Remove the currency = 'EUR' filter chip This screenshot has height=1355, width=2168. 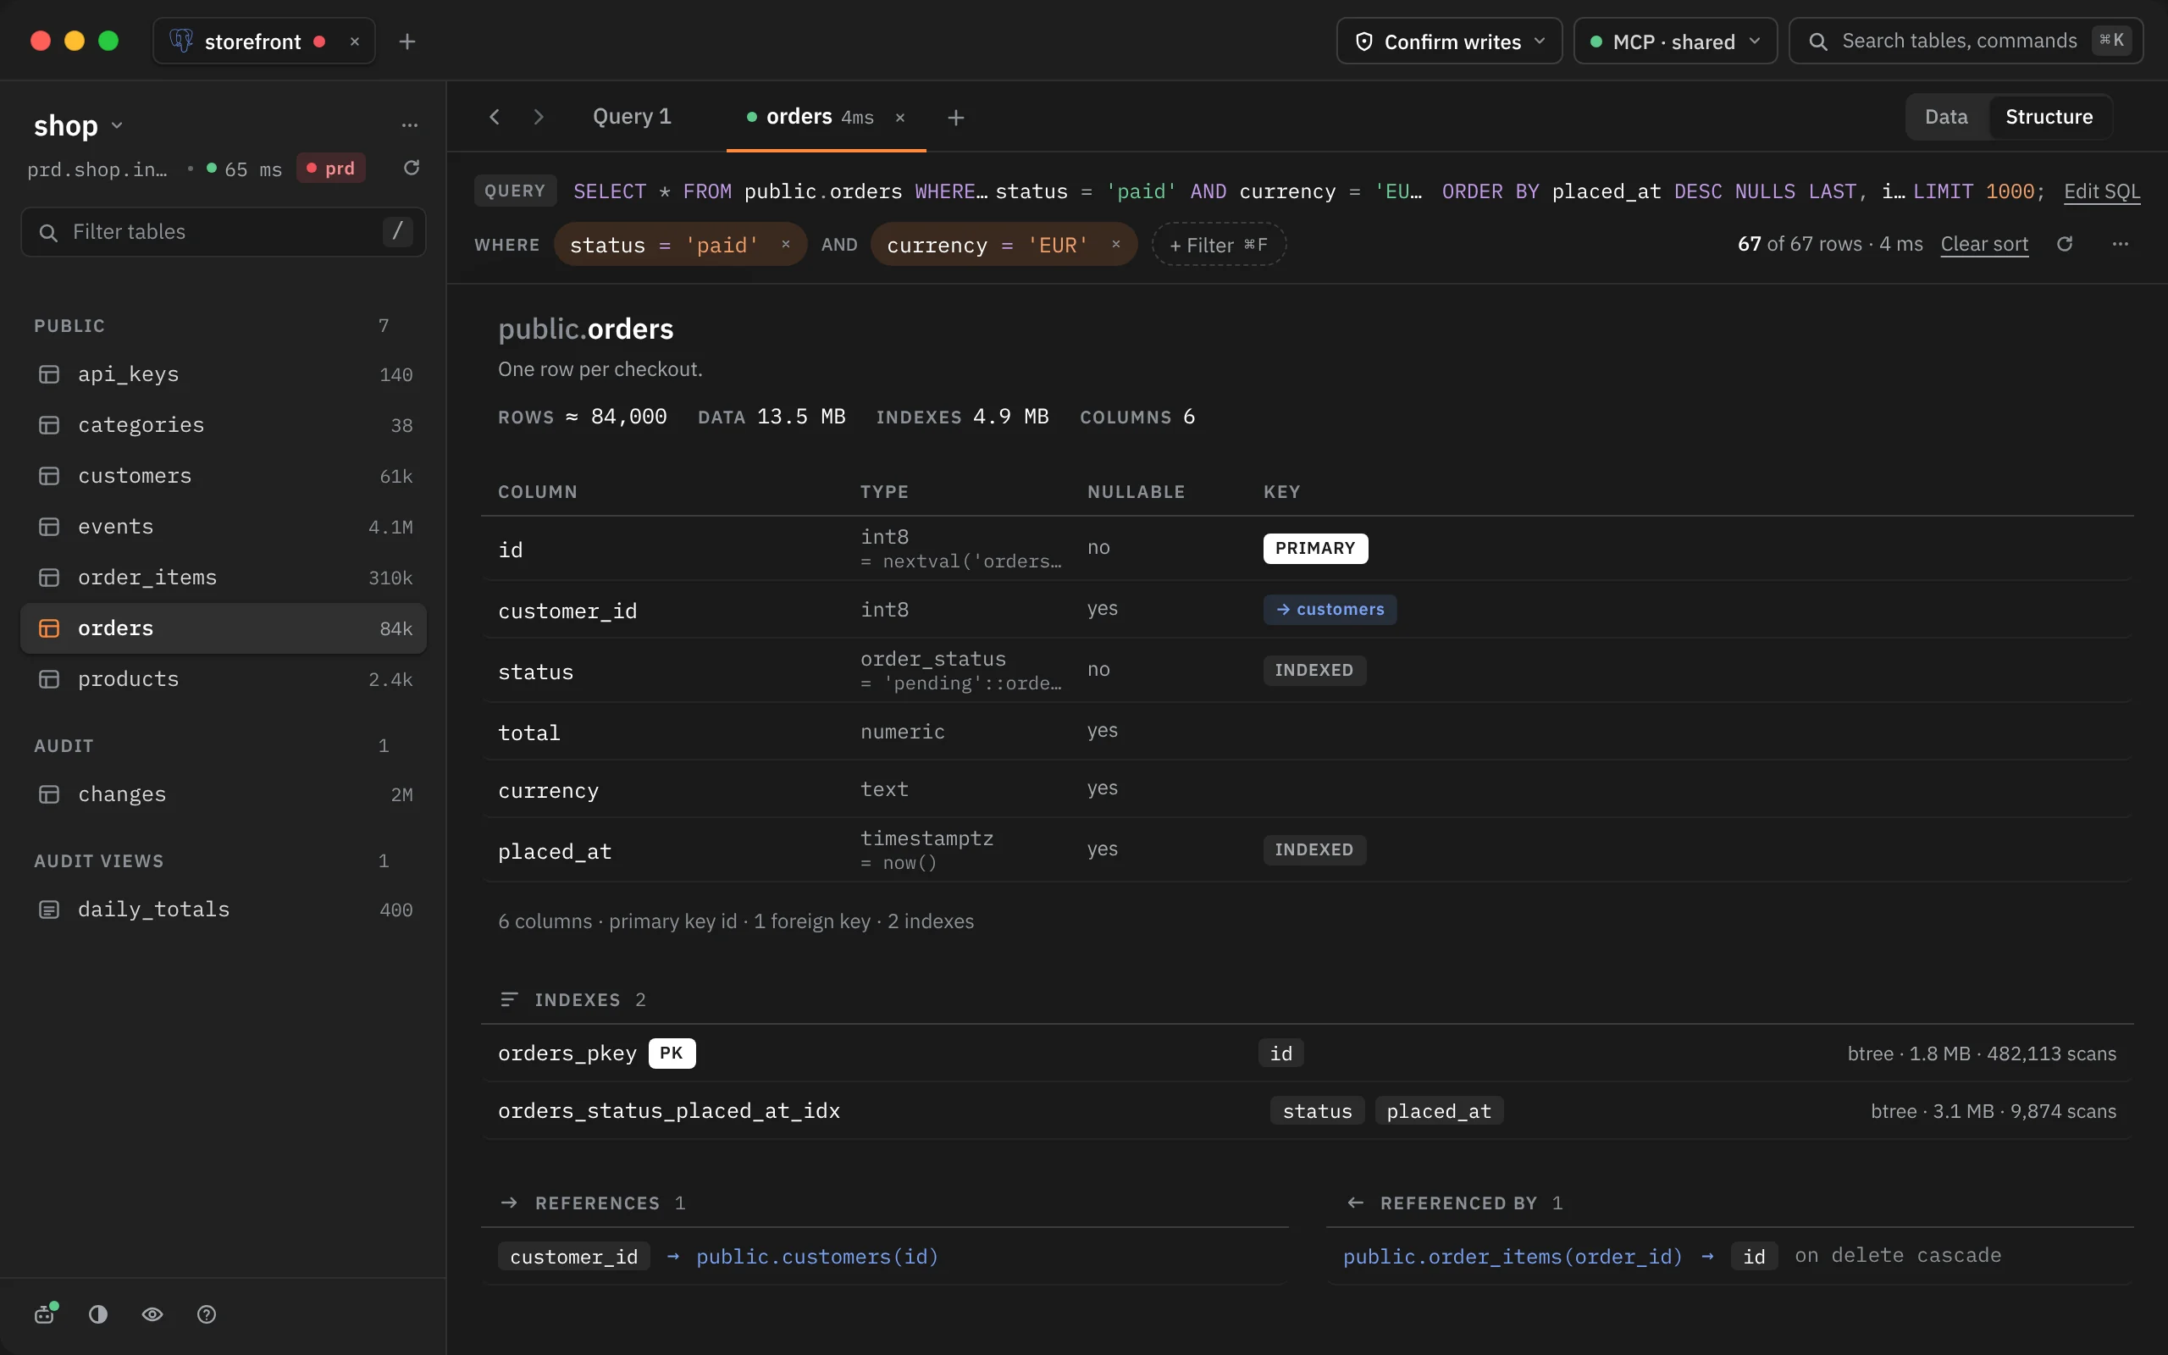pyautogui.click(x=1115, y=244)
